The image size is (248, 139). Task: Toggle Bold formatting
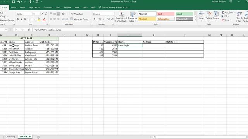click(18, 19)
